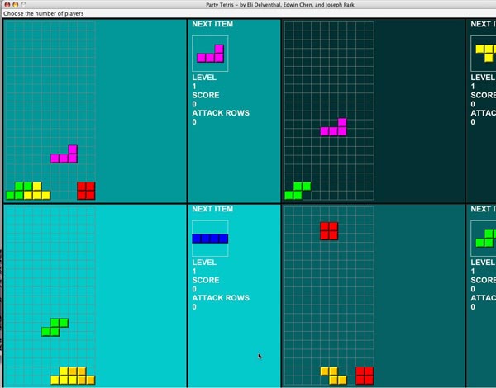The height and width of the screenshot is (388, 496).
Task: Click the attack rows value 0 in top-left player panel
Action: (x=194, y=122)
